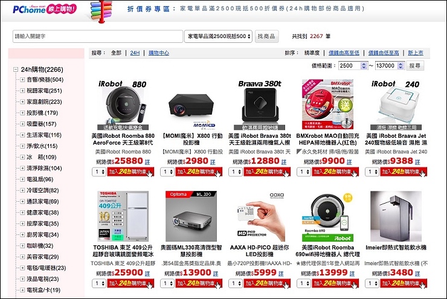447x299 pixels.
Task: Add Optoma ML330 projector to 24h cart
Action: 199,284
